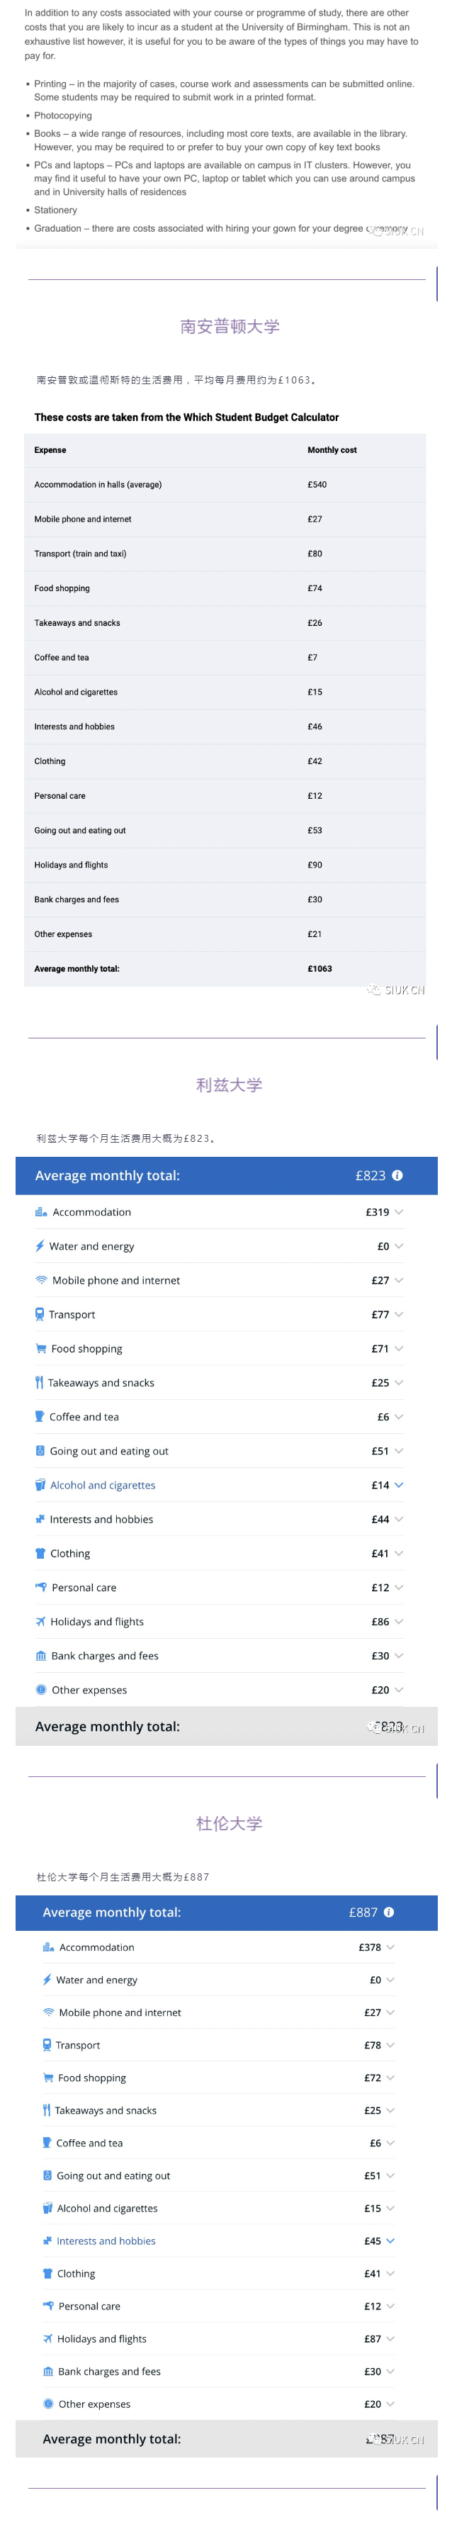Click the shopping cart icon for Leeds Food shopping

click(x=41, y=1349)
